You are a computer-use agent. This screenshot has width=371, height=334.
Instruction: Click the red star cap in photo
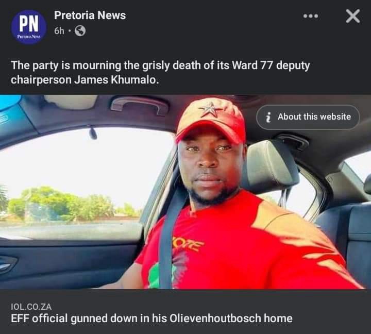[211, 120]
